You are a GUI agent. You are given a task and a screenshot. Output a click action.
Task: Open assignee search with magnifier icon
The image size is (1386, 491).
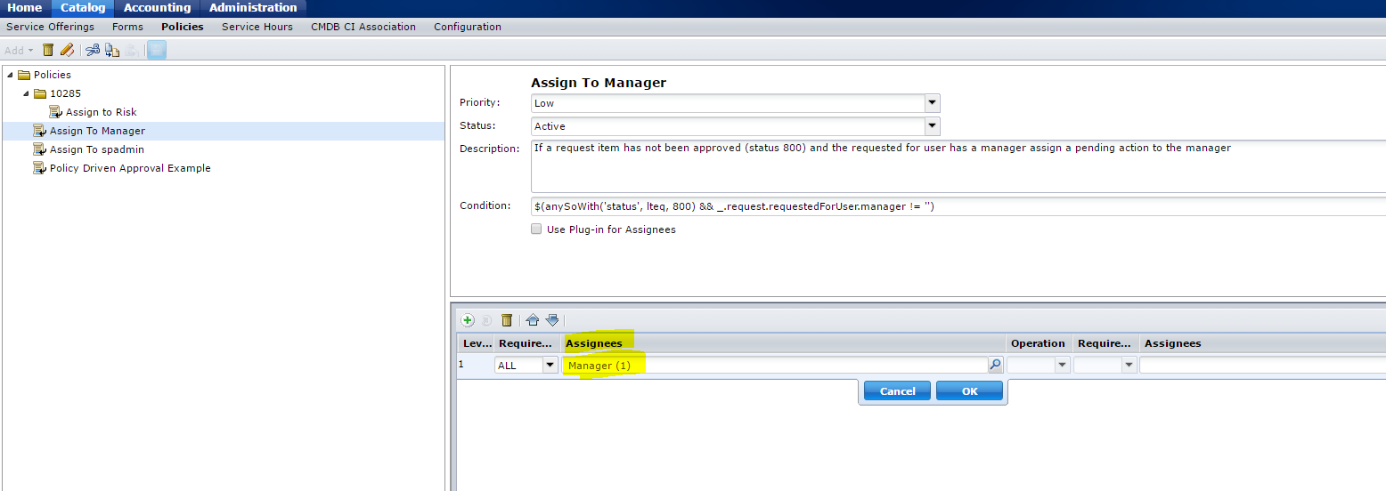996,365
